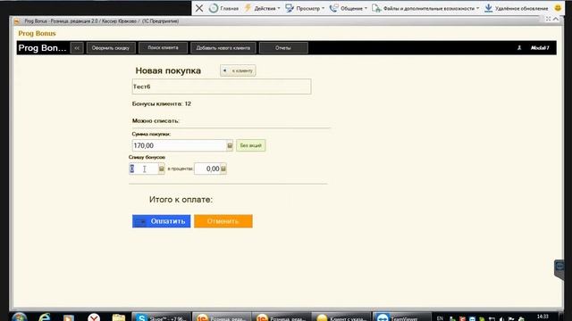Open the TeamViewer side panel tab at right edge
Viewport: 572px width, 321px height.
[559, 269]
